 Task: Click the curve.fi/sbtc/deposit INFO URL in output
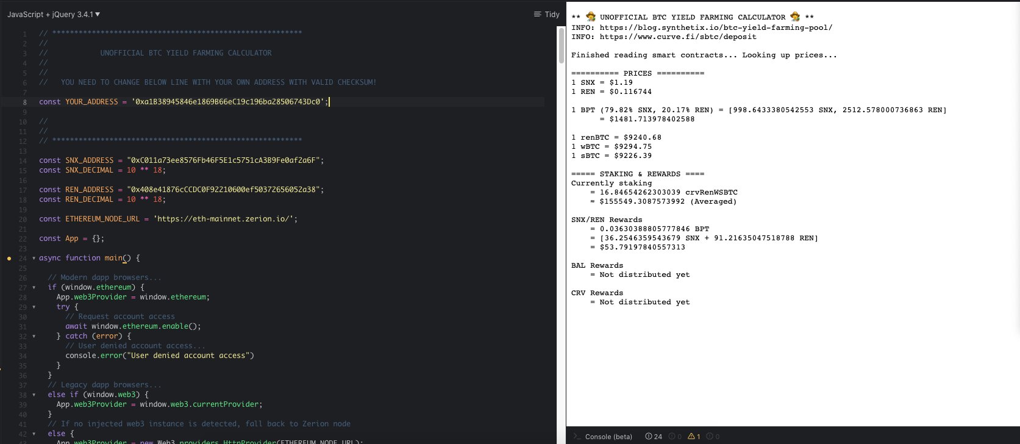coord(678,37)
